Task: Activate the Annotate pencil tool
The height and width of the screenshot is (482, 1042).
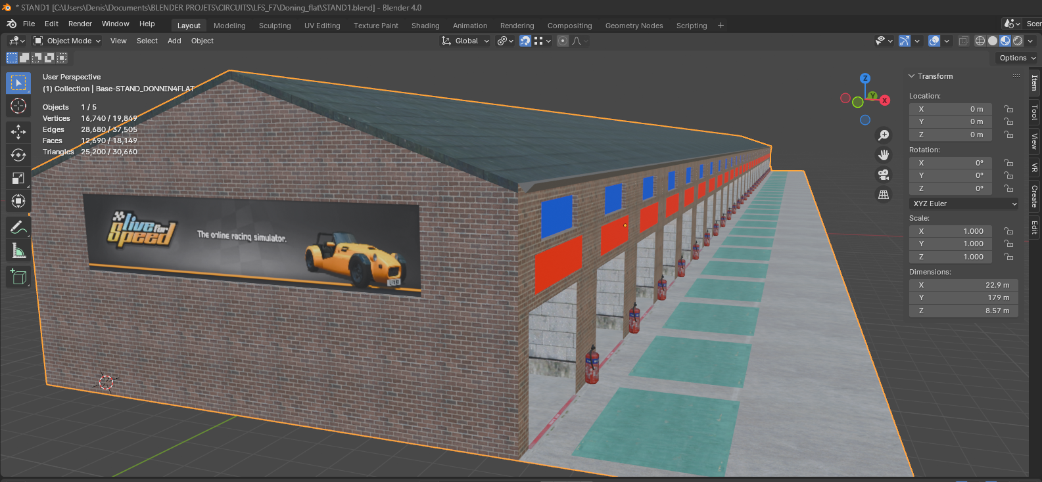Action: [18, 228]
